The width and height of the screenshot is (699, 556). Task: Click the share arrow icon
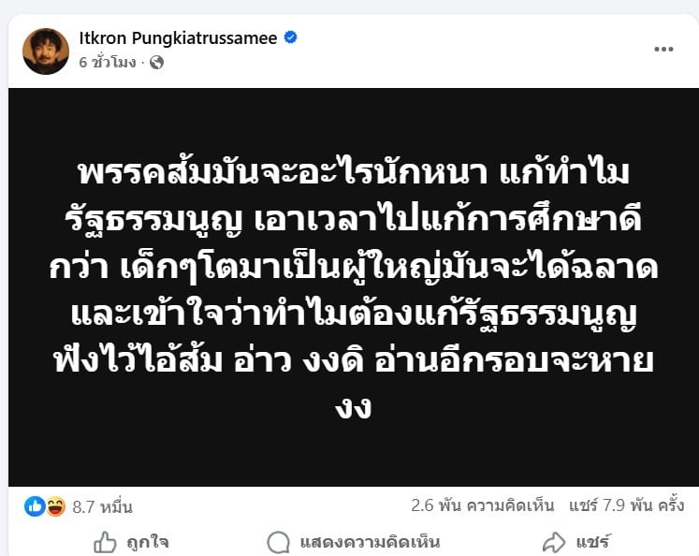point(555,542)
